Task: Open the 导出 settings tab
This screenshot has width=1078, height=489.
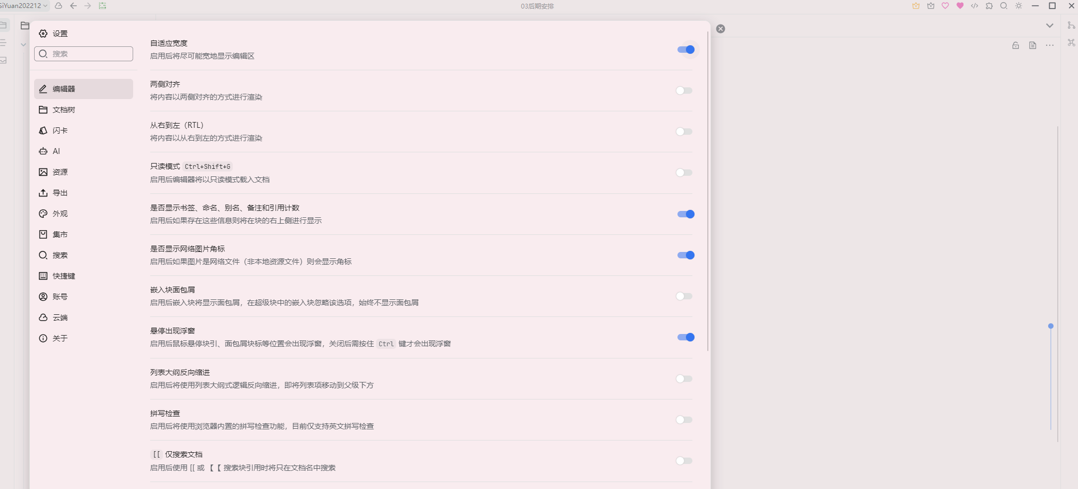Action: pyautogui.click(x=84, y=193)
